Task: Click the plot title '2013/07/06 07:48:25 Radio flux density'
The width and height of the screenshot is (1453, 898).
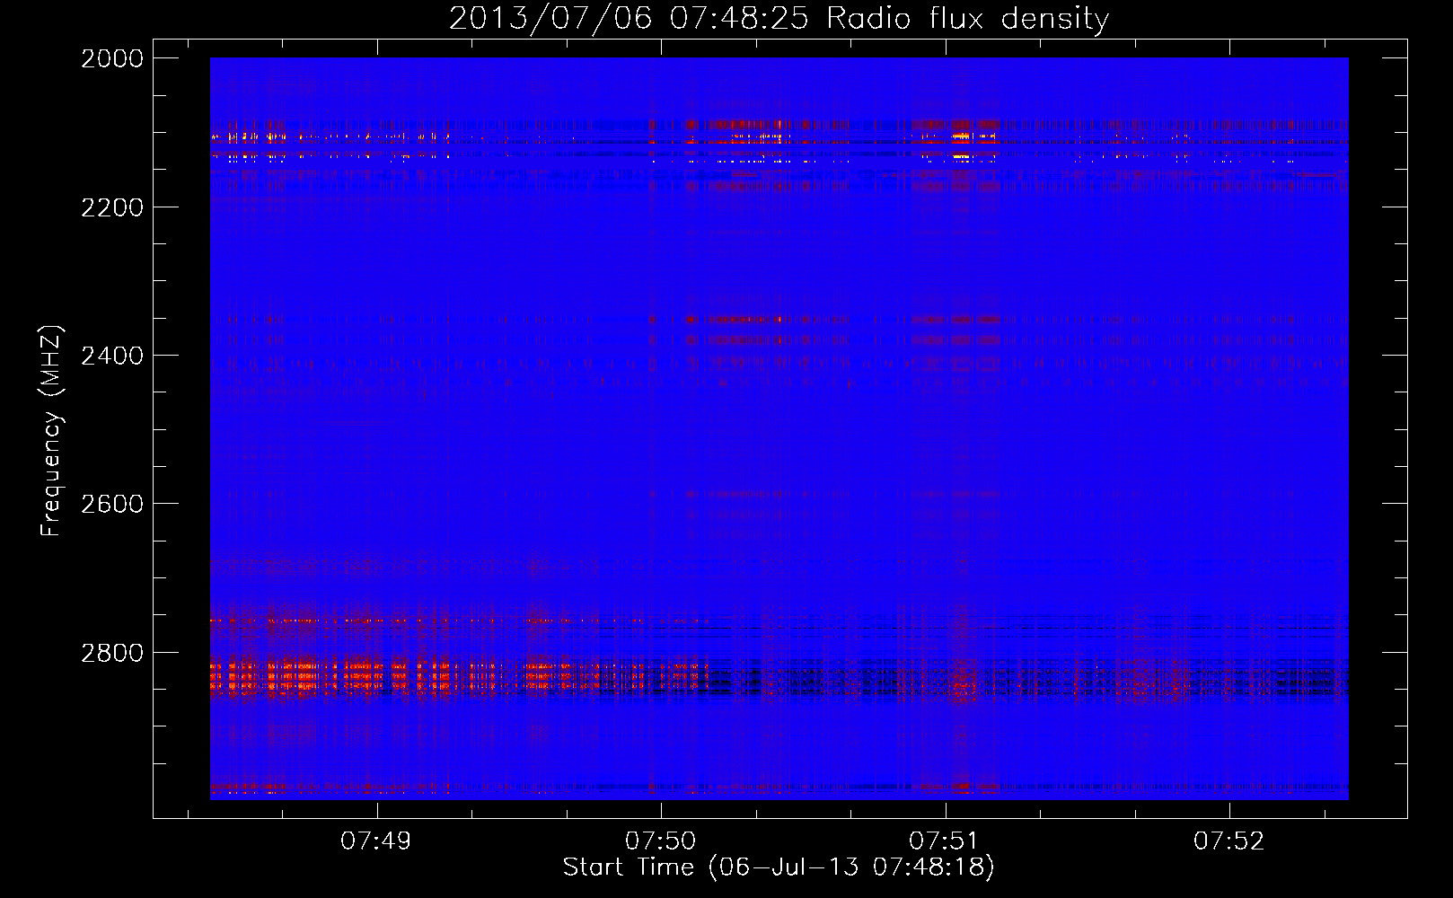Action: [779, 19]
